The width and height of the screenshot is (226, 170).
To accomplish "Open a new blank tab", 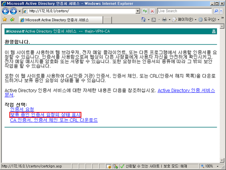I will pyautogui.click(x=108, y=20).
